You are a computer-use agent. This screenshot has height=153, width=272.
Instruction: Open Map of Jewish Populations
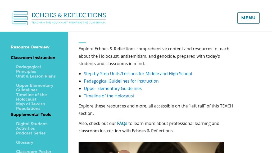30,106
